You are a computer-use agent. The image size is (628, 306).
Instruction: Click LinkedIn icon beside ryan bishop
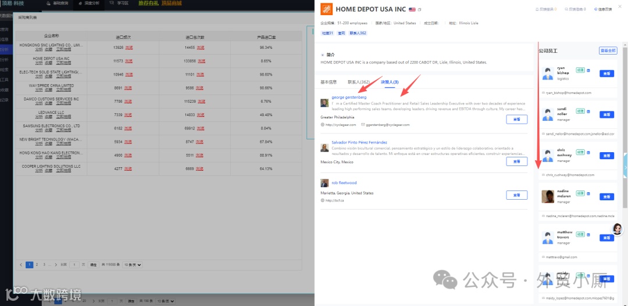[588, 70]
